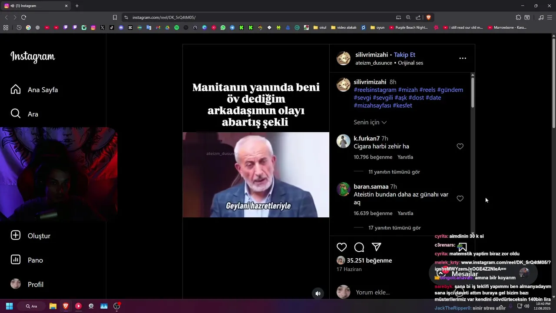The image size is (556, 313).
Task: Expand 11 yanıtın tümünü gör replies
Action: (x=394, y=172)
